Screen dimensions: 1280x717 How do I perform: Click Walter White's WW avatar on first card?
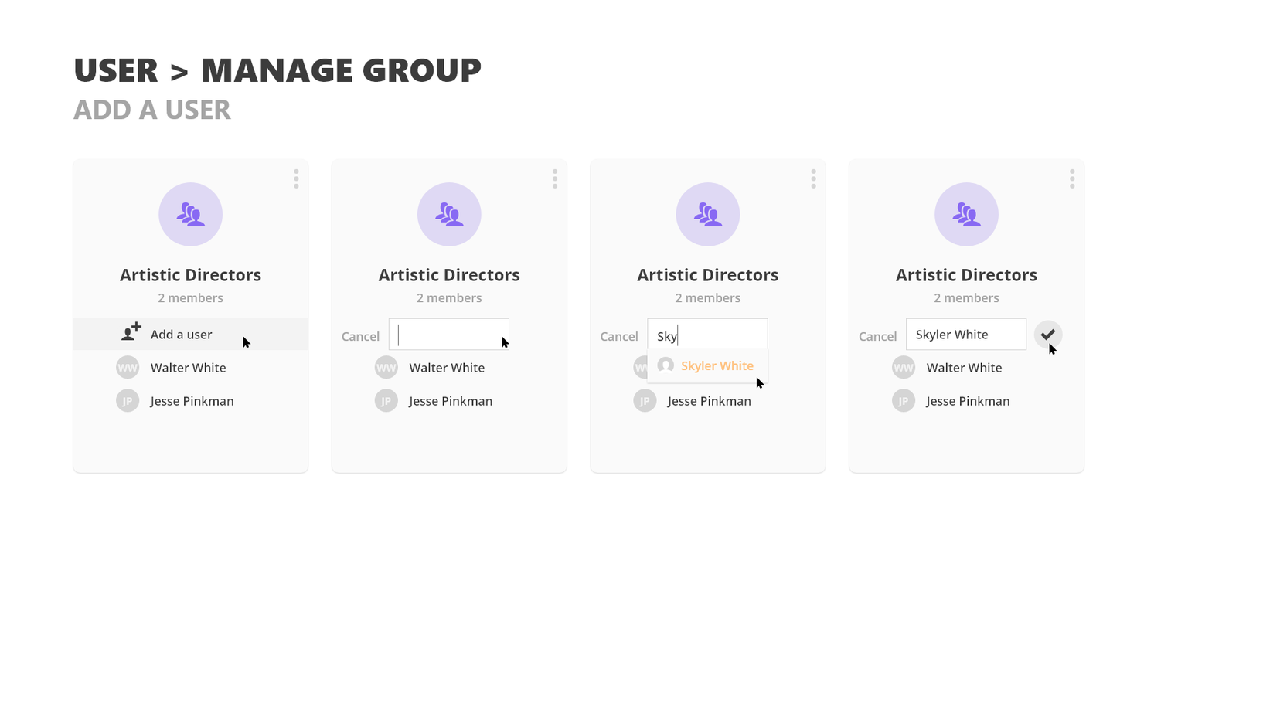[128, 368]
